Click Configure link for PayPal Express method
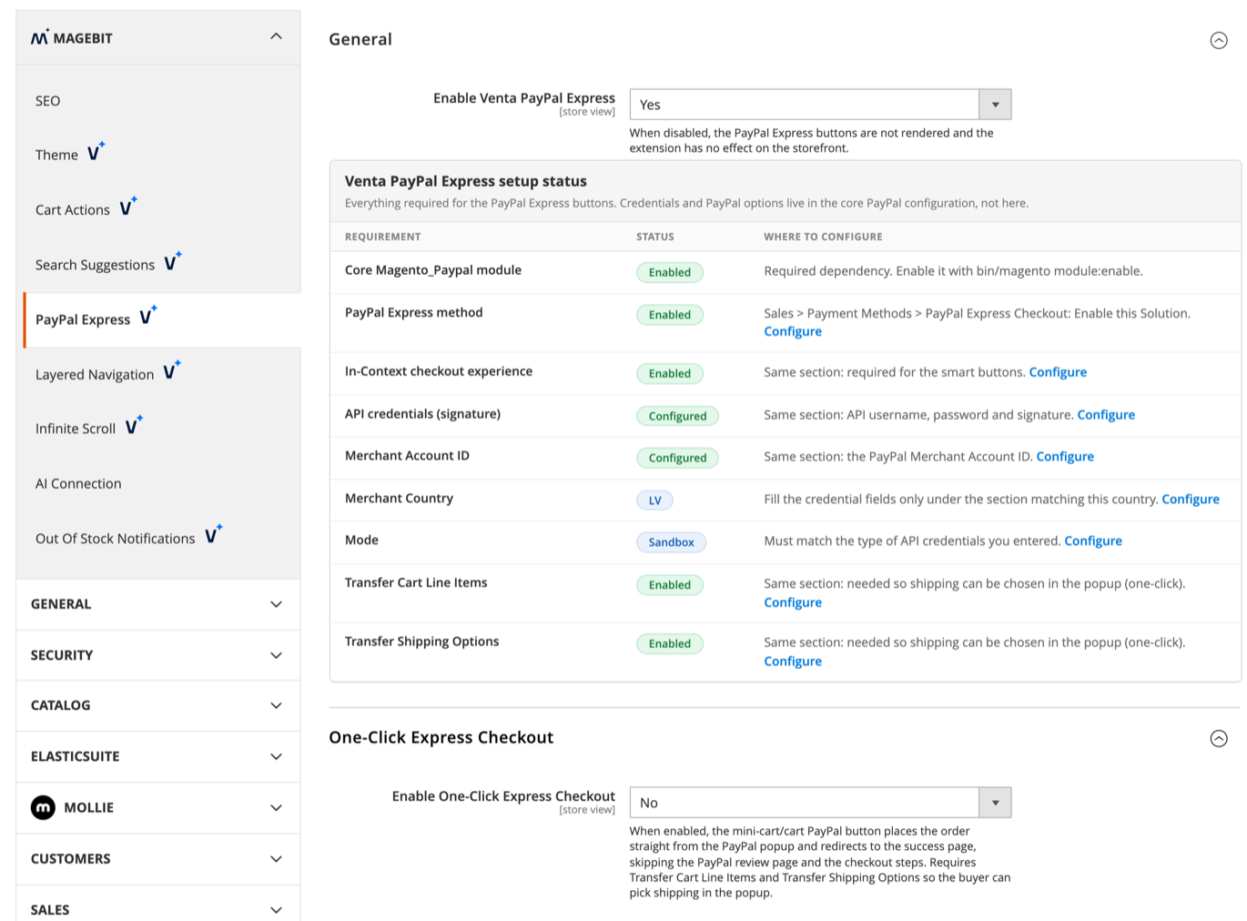This screenshot has height=921, width=1247. pyautogui.click(x=793, y=331)
